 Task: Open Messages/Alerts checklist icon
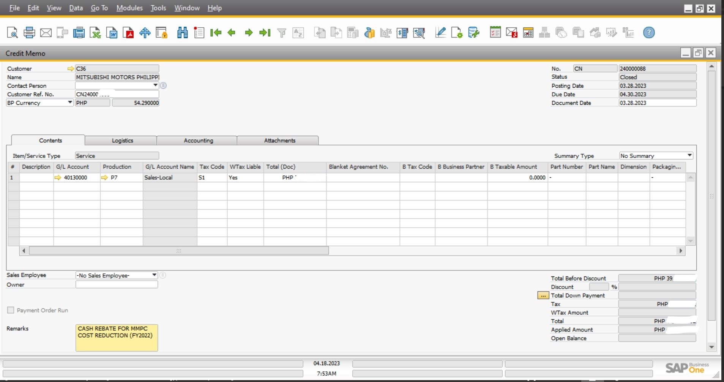tap(495, 33)
